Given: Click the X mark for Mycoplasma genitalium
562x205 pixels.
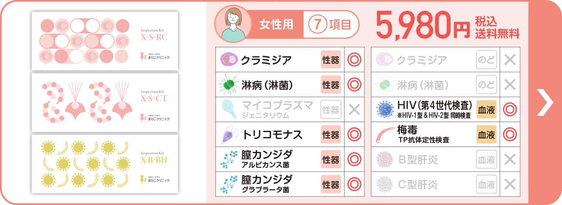Looking at the screenshot, I should tap(354, 110).
